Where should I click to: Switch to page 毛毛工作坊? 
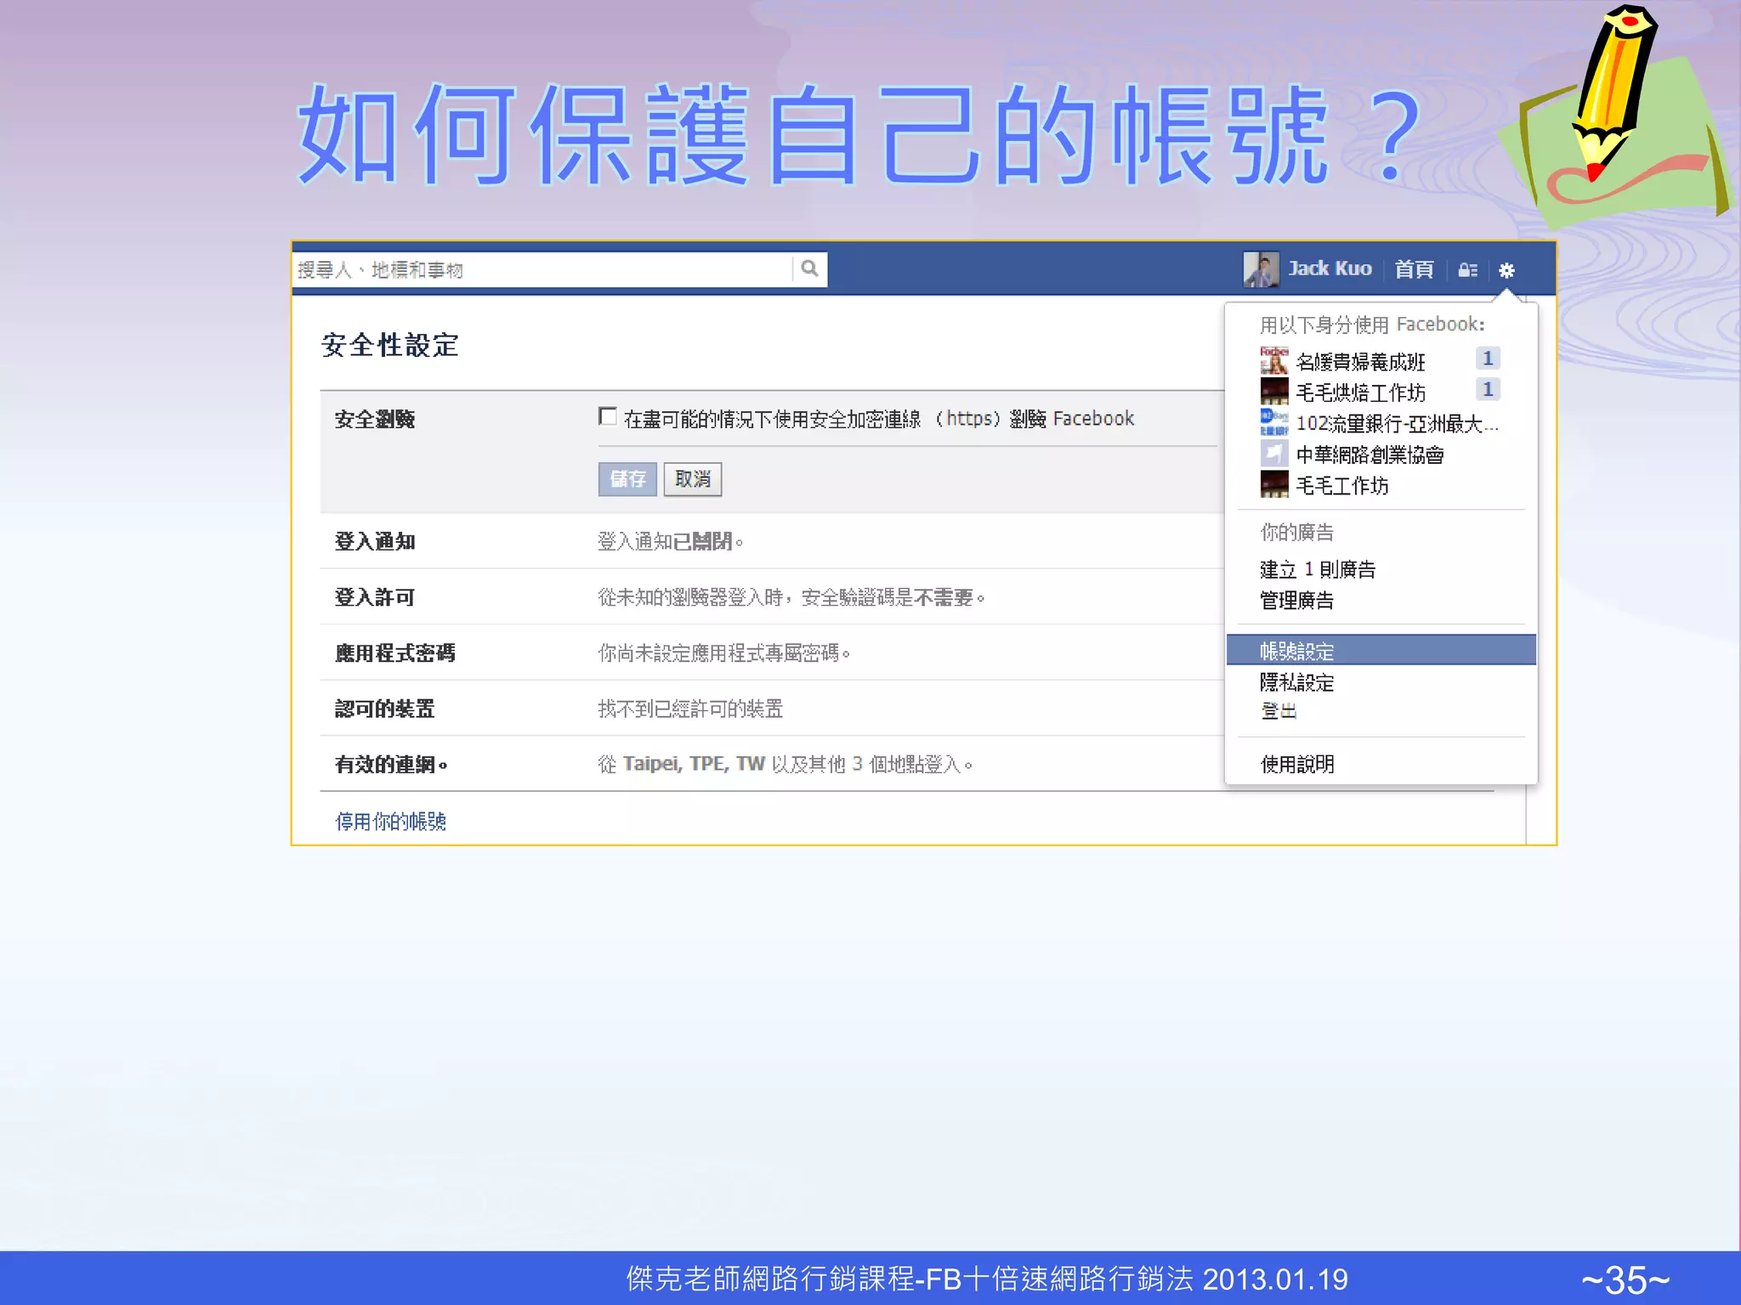click(x=1342, y=485)
